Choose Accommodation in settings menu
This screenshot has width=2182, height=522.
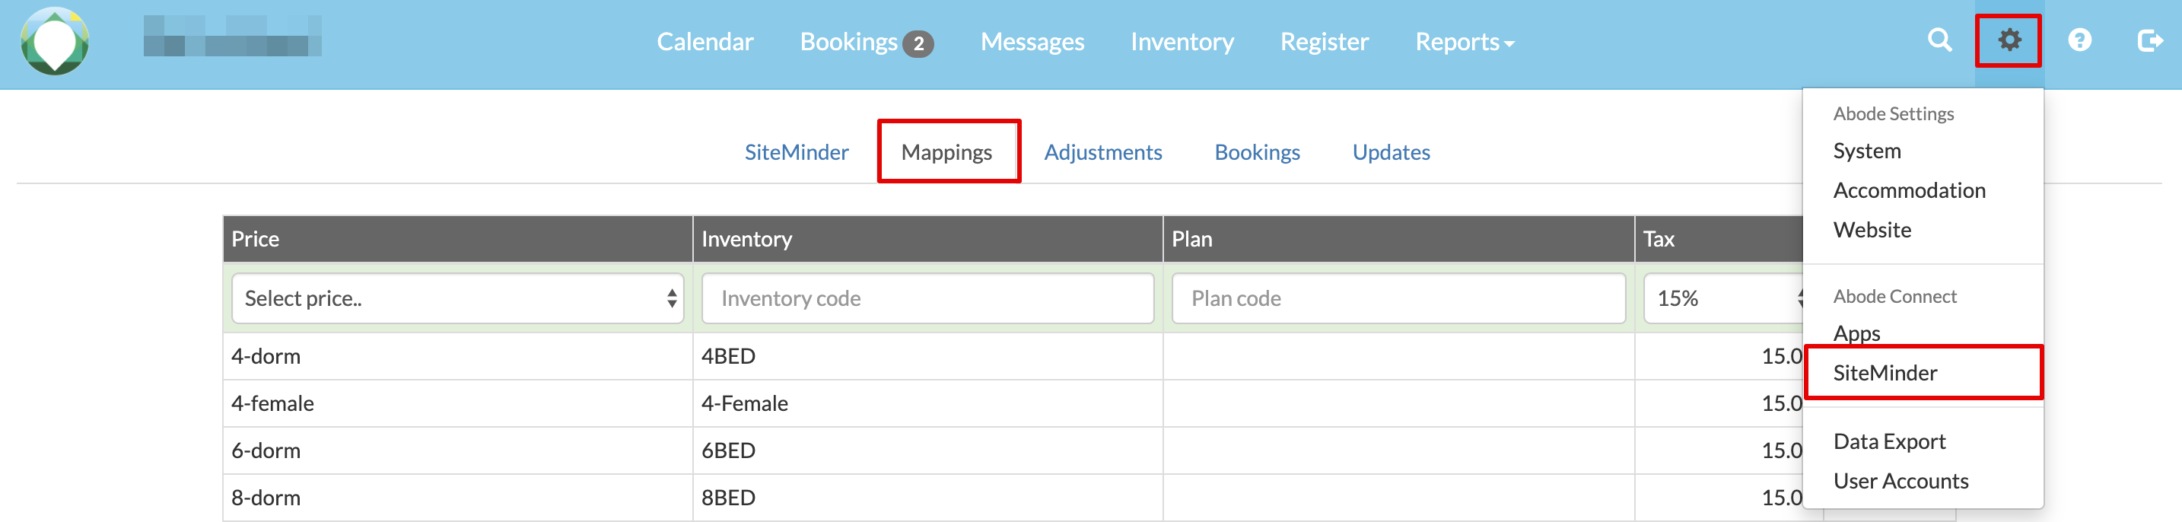[x=1910, y=191]
